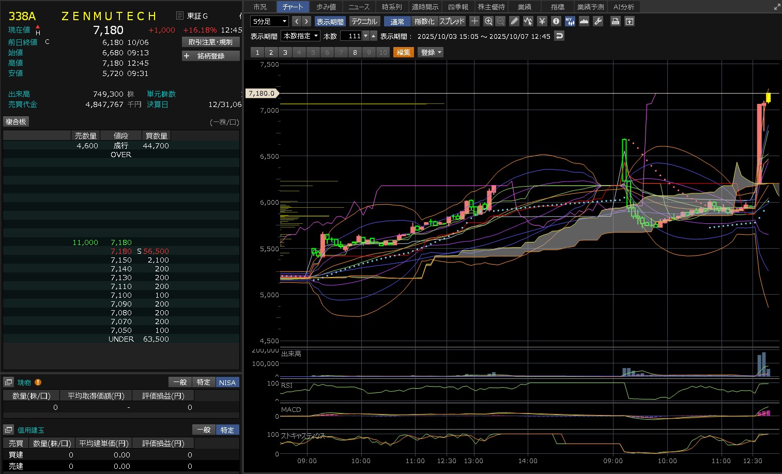Click the 本数 number input field
Screen dimensions: 782x474
point(351,36)
